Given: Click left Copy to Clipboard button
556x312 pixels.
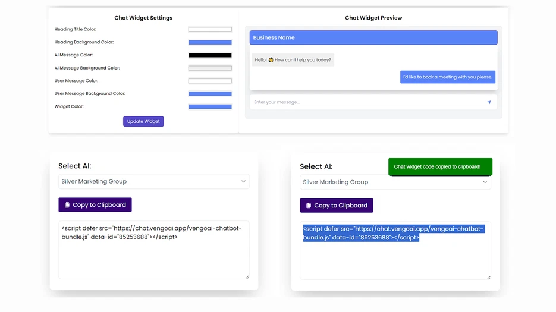Looking at the screenshot, I should 95,205.
